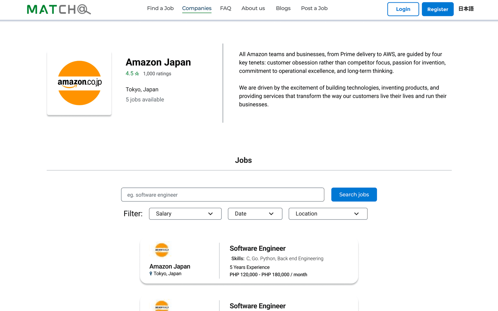The image size is (498, 311).
Task: Expand the Date filter dropdown
Action: click(255, 214)
